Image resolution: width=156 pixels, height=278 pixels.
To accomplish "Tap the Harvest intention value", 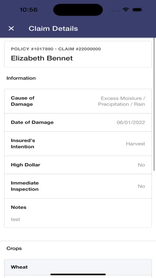I will pos(136,144).
